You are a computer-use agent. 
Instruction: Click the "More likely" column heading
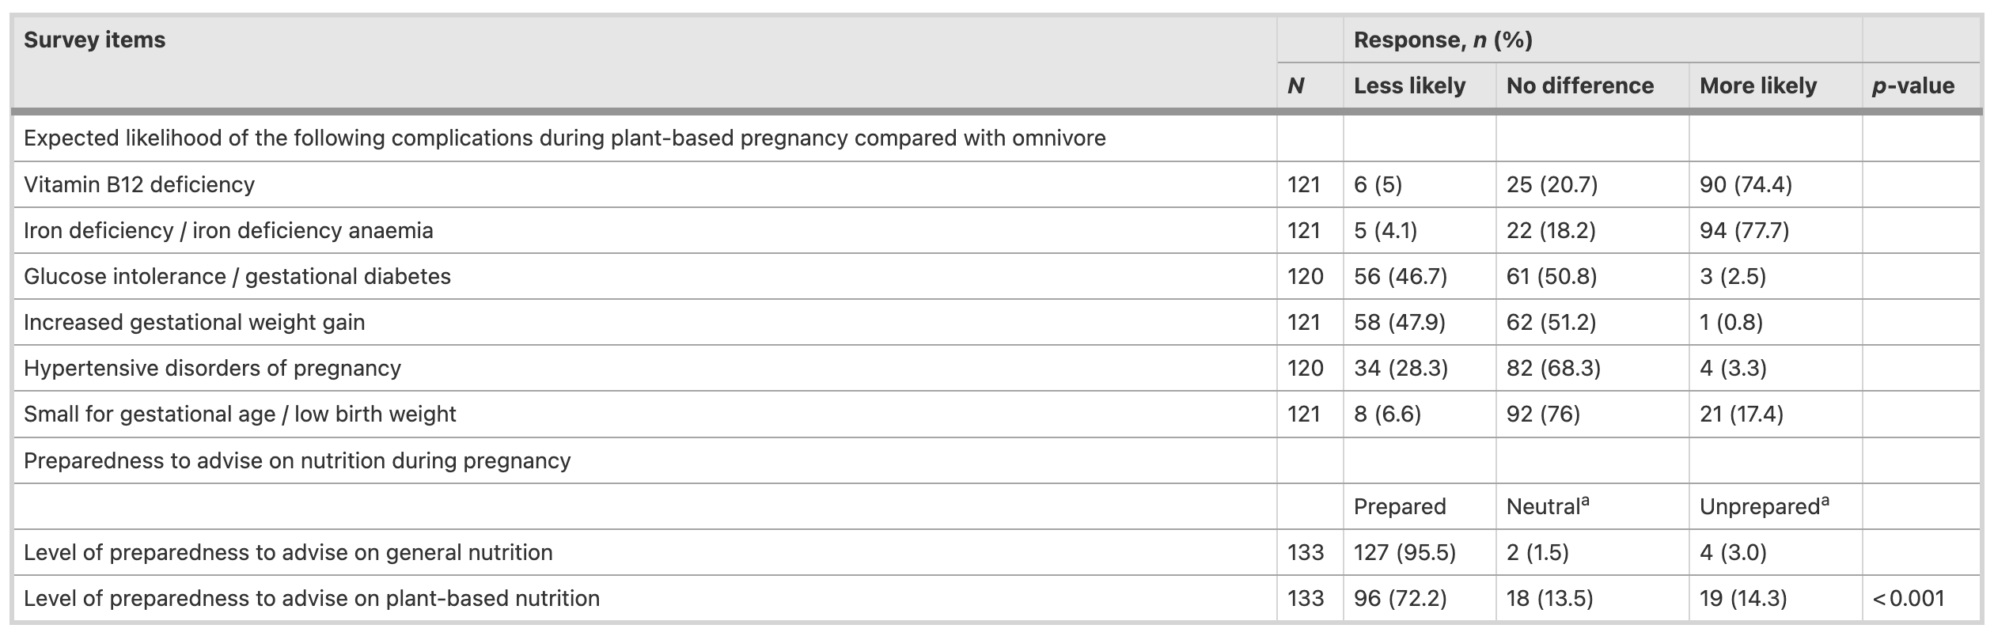pos(1757,85)
